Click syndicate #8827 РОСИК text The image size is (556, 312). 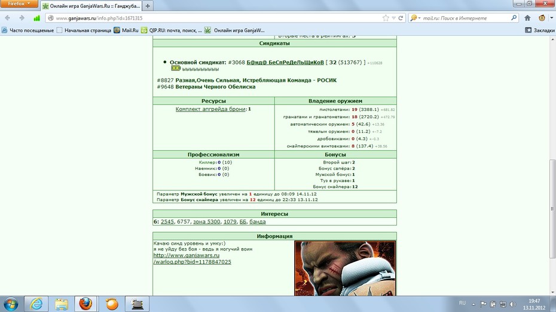[247, 81]
